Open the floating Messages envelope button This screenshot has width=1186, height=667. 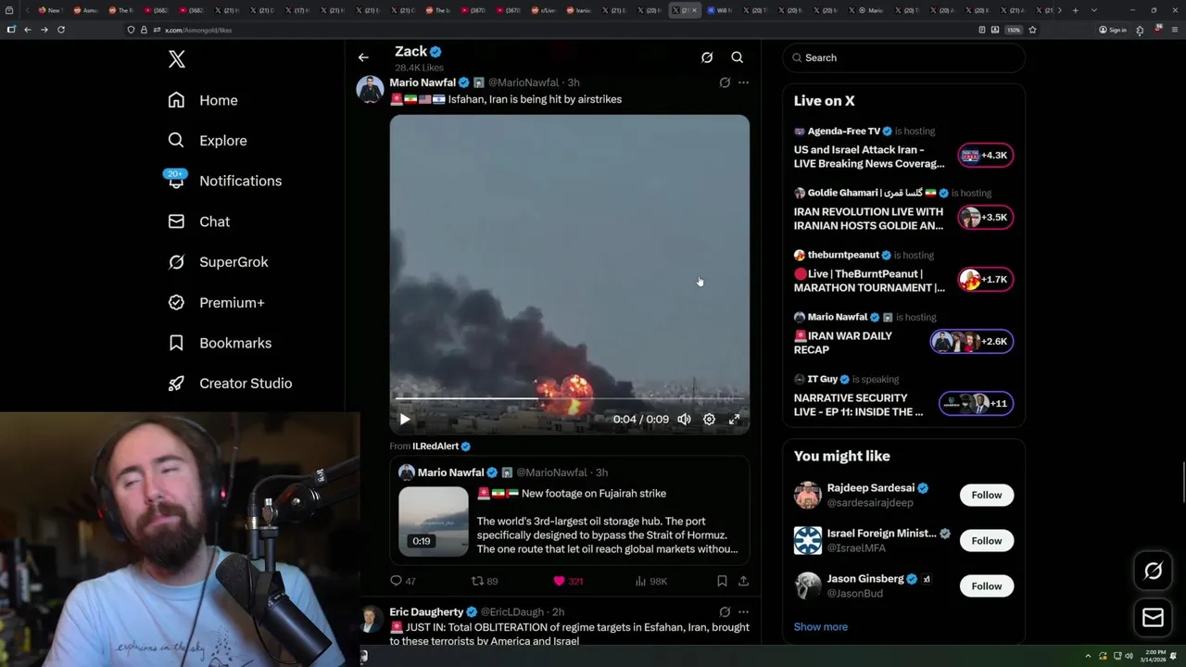click(1154, 618)
